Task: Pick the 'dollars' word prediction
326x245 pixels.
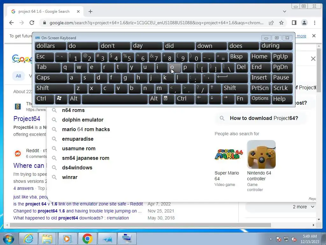Action: (x=51, y=46)
